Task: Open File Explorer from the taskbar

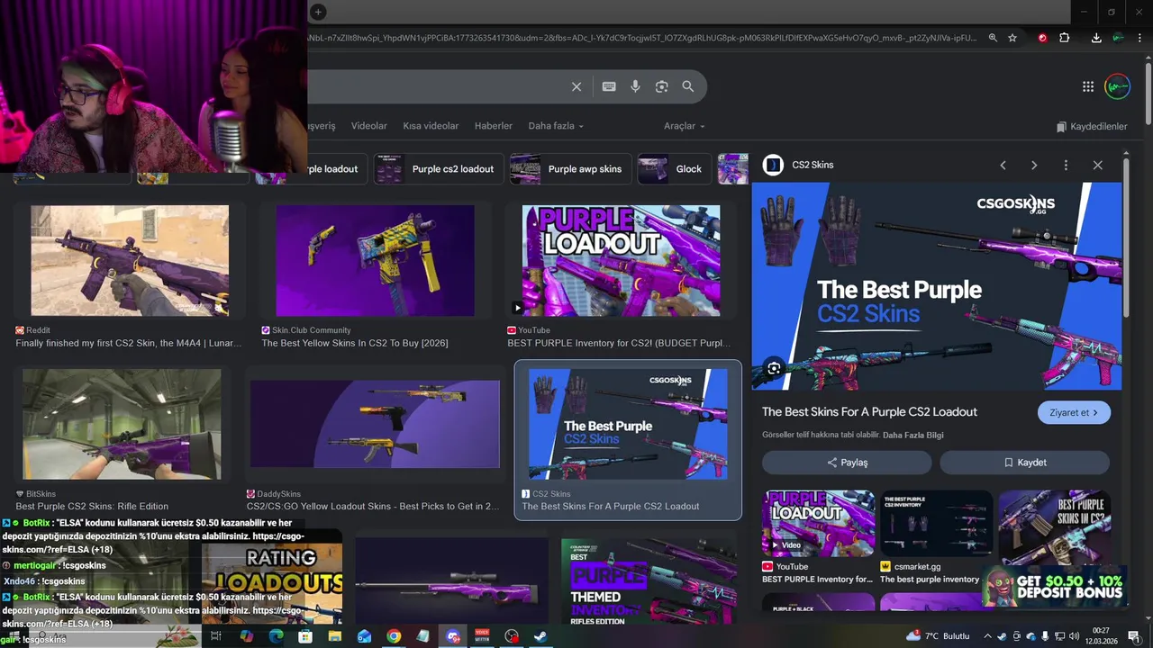Action: click(334, 636)
